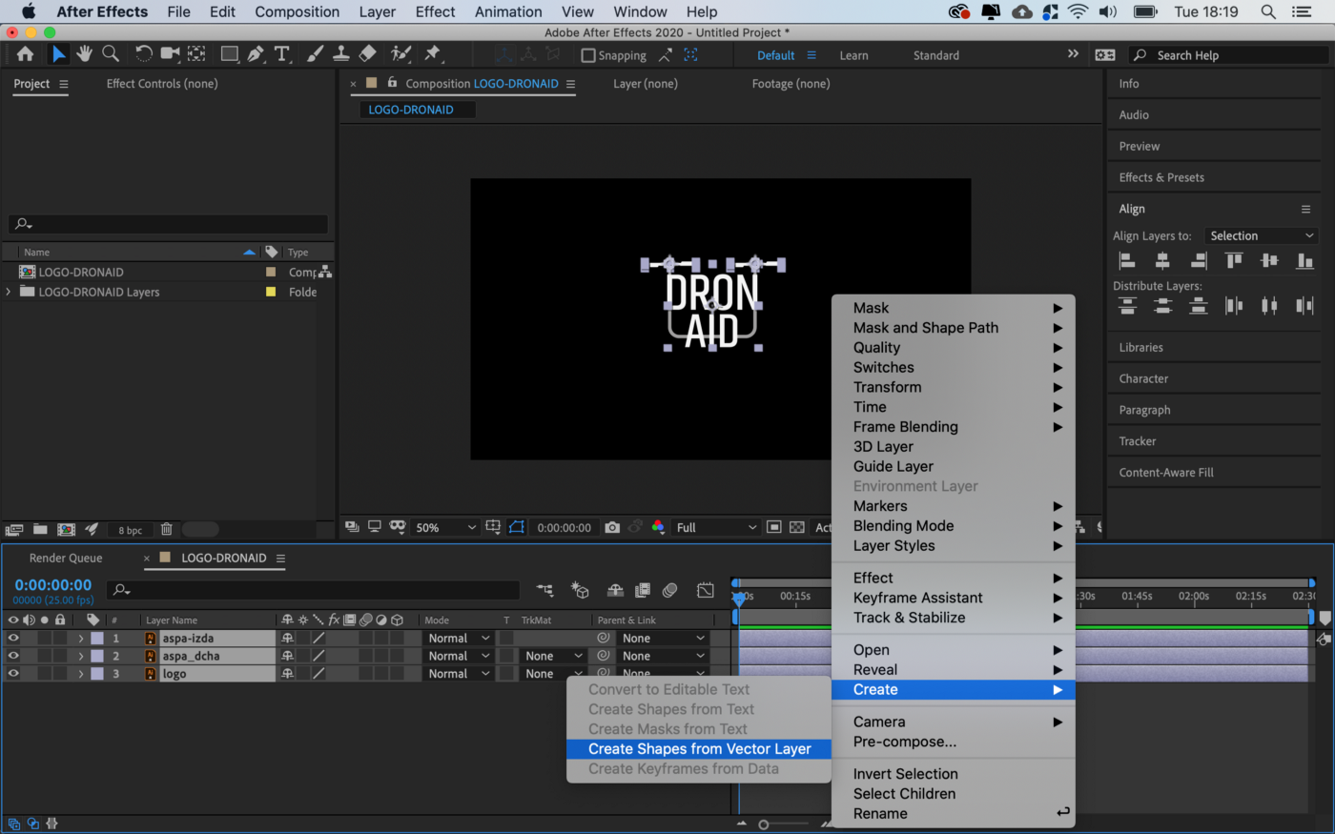Click the Home icon in toolbar
This screenshot has height=834, width=1335.
click(26, 54)
